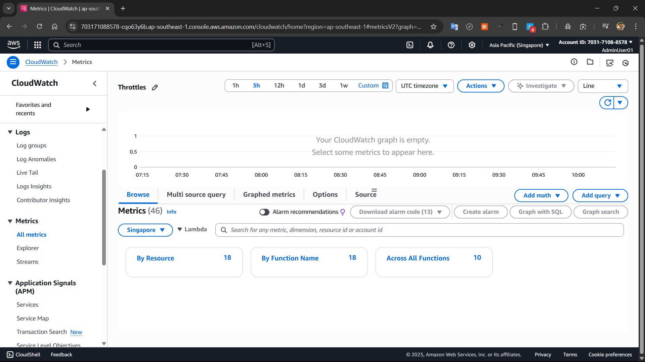Viewport: 645px width, 362px height.
Task: Open the browser extensions puzzle icon
Action: [545, 26]
